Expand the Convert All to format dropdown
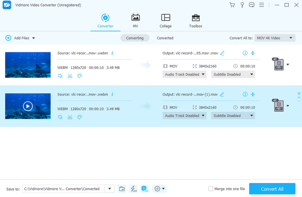Screen dimensions: 302x197 pyautogui.click(x=275, y=38)
